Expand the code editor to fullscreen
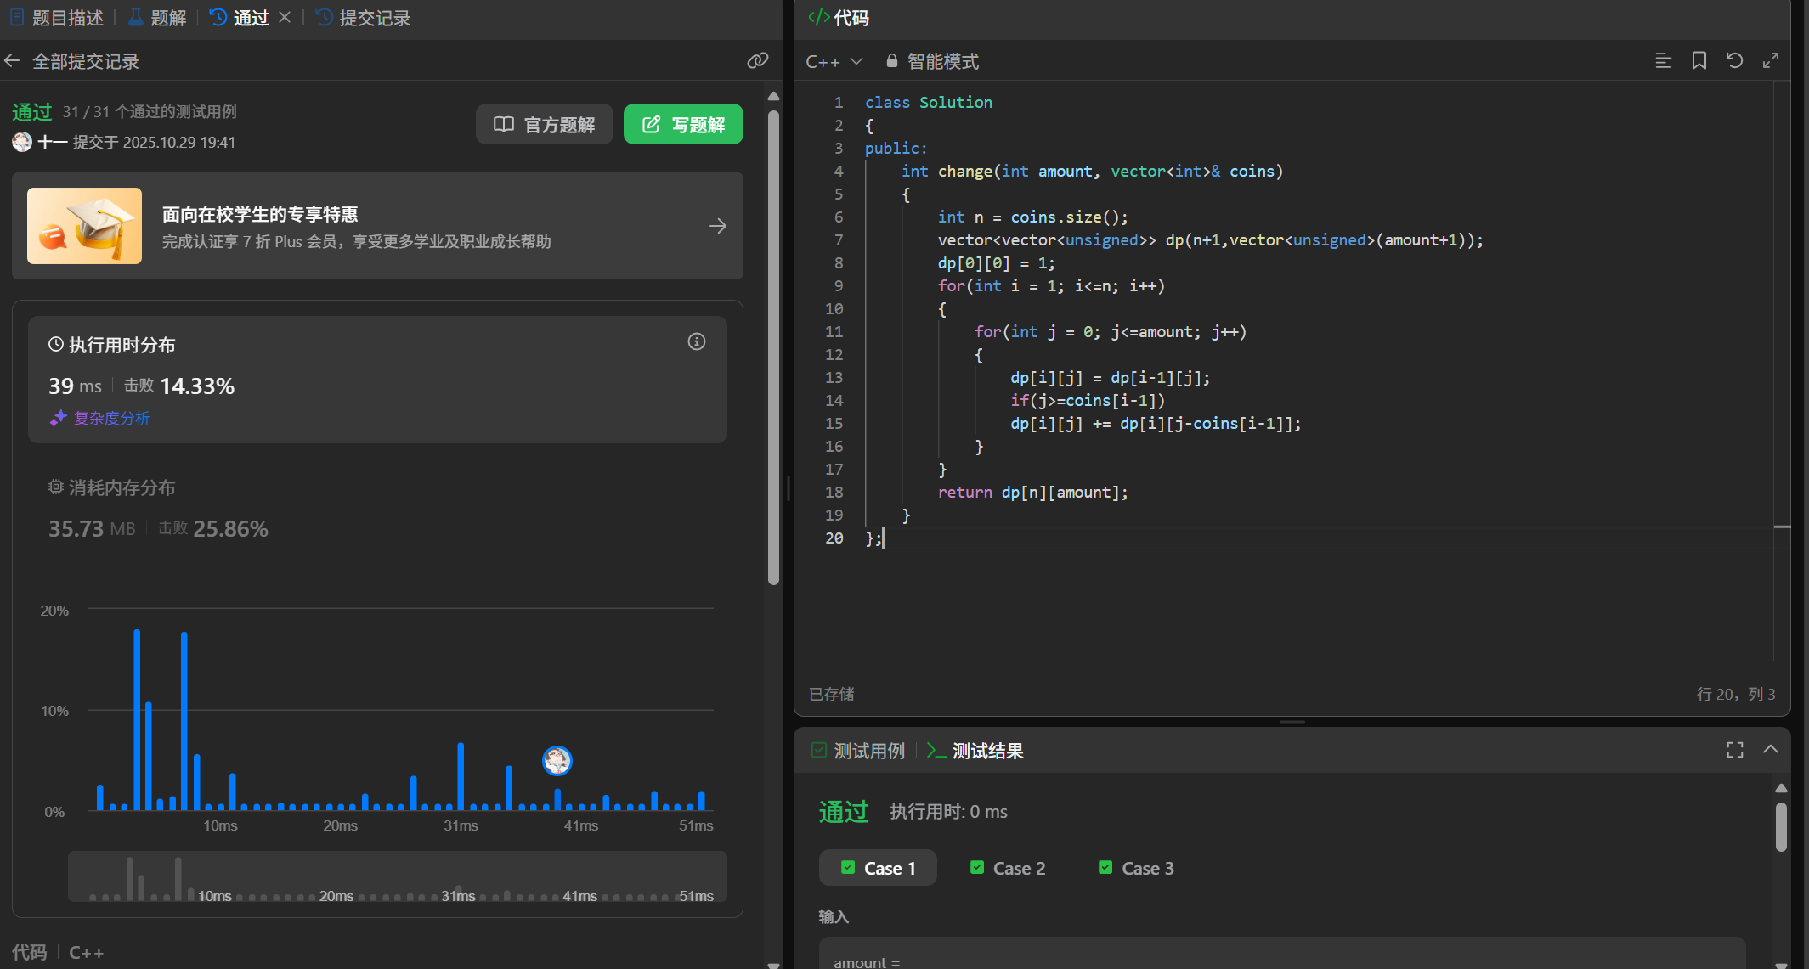This screenshot has height=969, width=1809. coord(1771,60)
